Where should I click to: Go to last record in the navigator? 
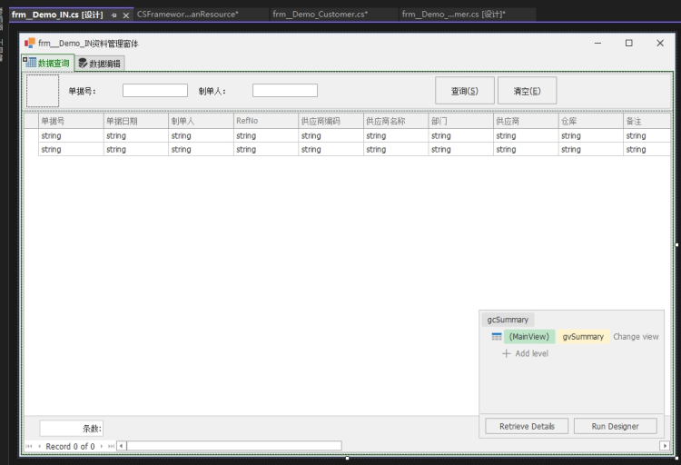112,447
